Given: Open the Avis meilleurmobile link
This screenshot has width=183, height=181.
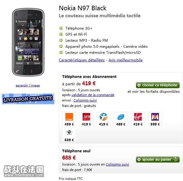Looking at the screenshot, I should click(125, 60).
